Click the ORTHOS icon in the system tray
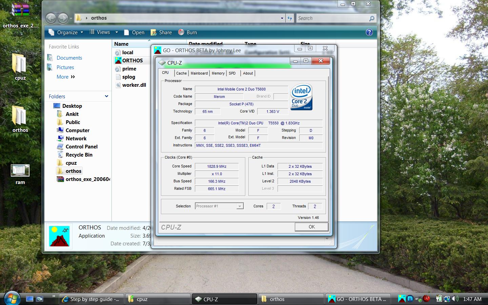 tap(402, 299)
